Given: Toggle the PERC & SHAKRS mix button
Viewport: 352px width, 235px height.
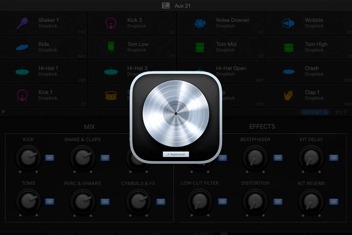Looking at the screenshot, I should tap(105, 202).
